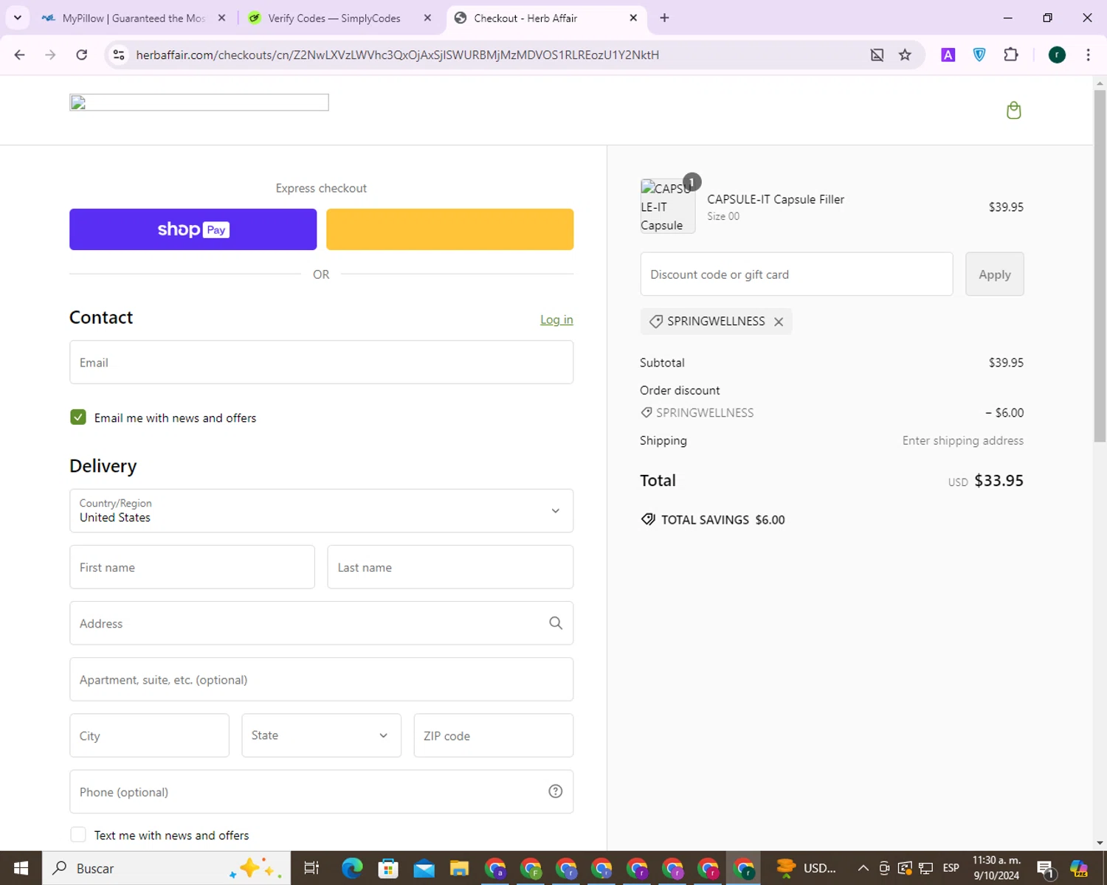Open the browser extensions puzzle icon
The image size is (1107, 885).
(1011, 55)
